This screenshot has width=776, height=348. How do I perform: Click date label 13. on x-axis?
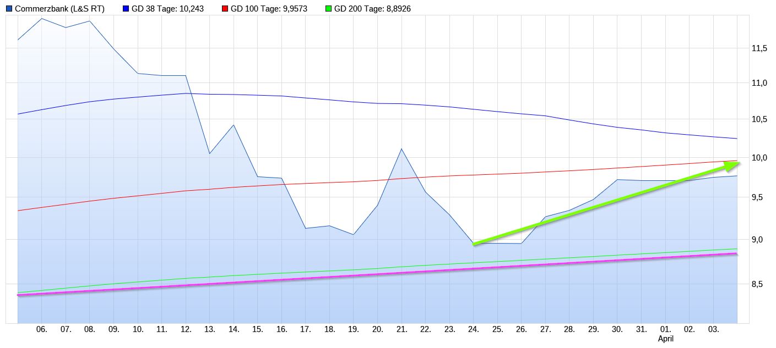point(210,330)
